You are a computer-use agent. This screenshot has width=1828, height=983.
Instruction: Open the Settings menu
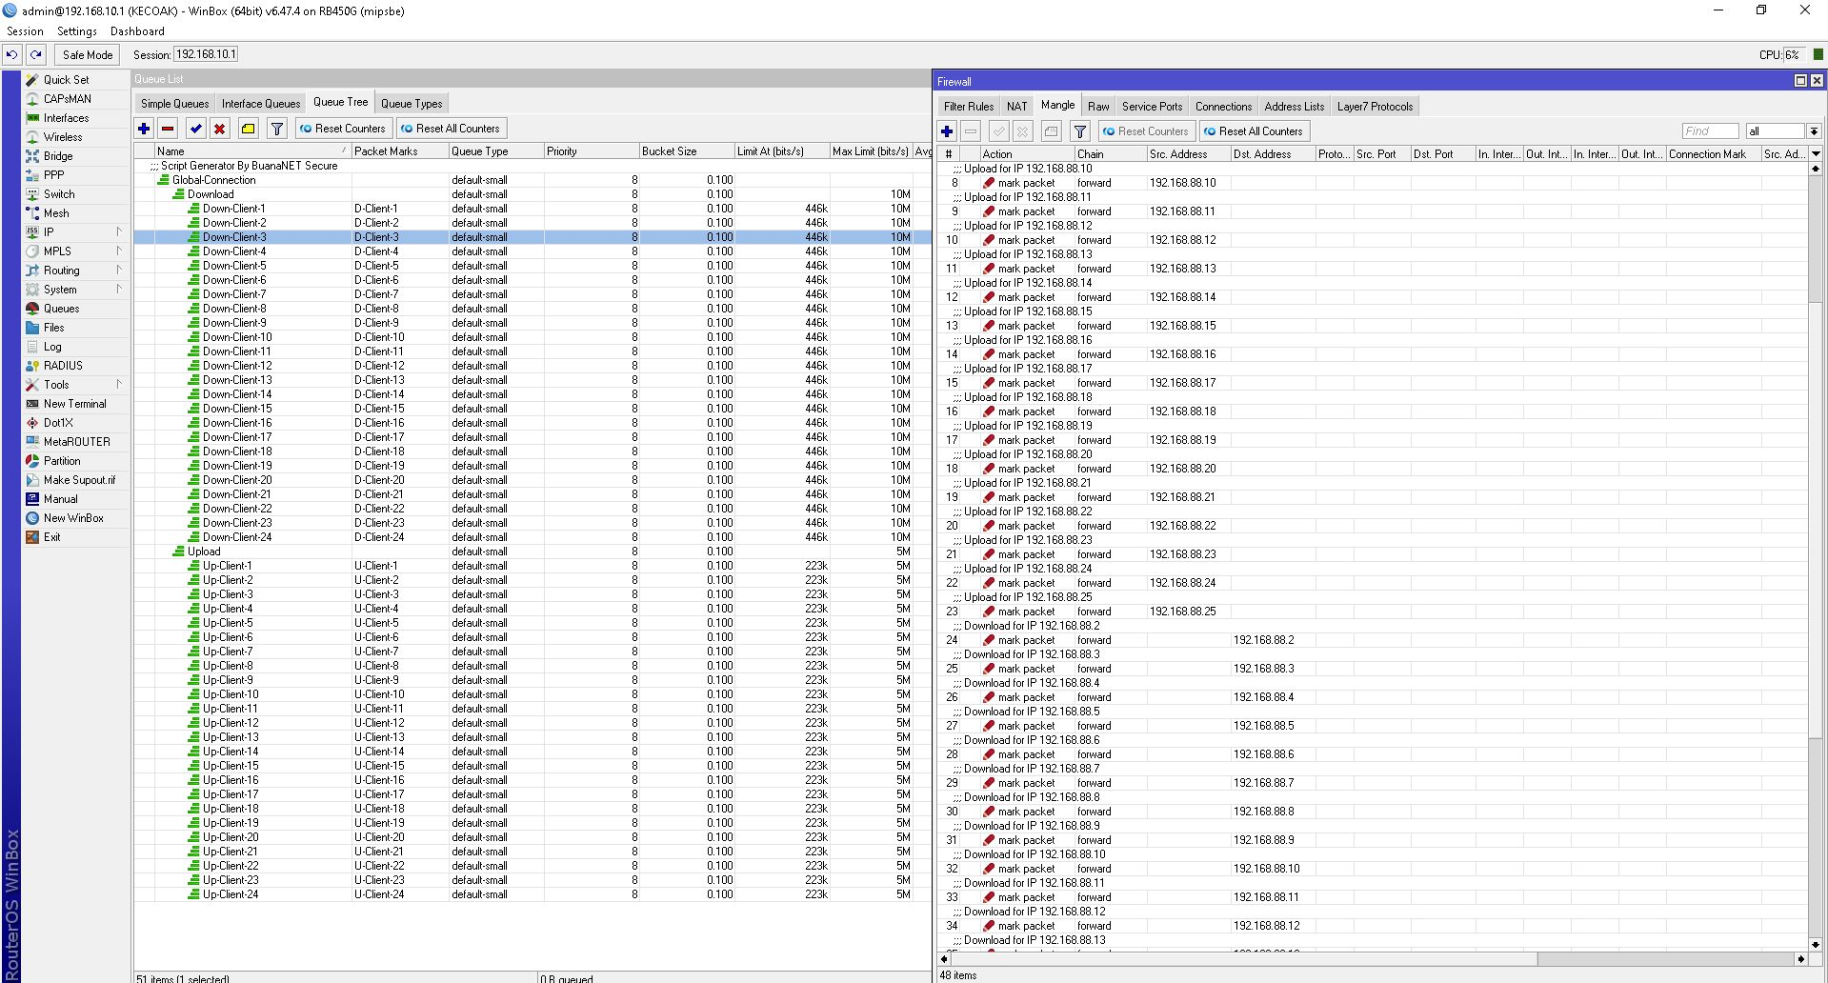[76, 30]
